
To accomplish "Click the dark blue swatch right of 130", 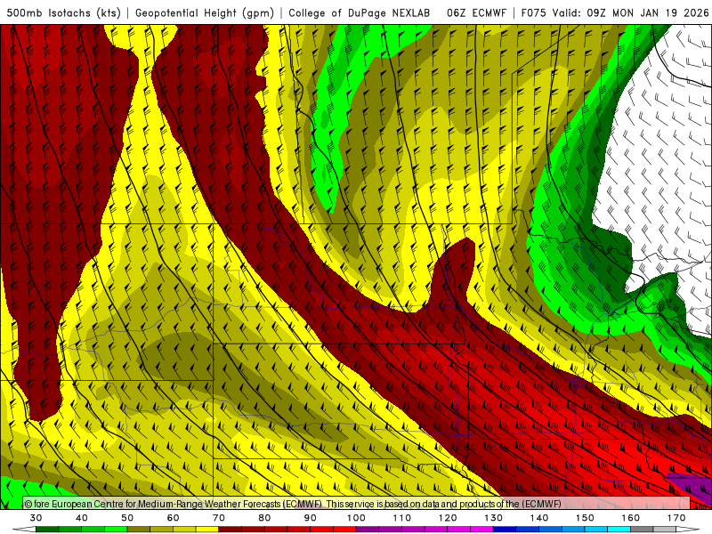I will pos(505,530).
